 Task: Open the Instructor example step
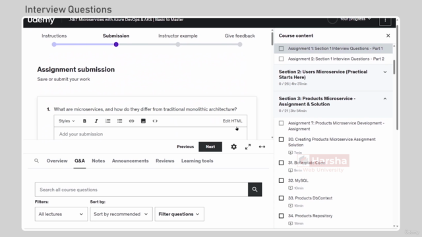(178, 36)
